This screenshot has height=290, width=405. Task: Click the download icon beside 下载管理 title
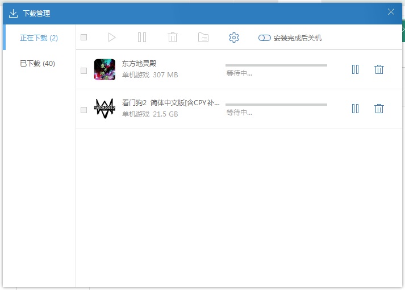13,14
